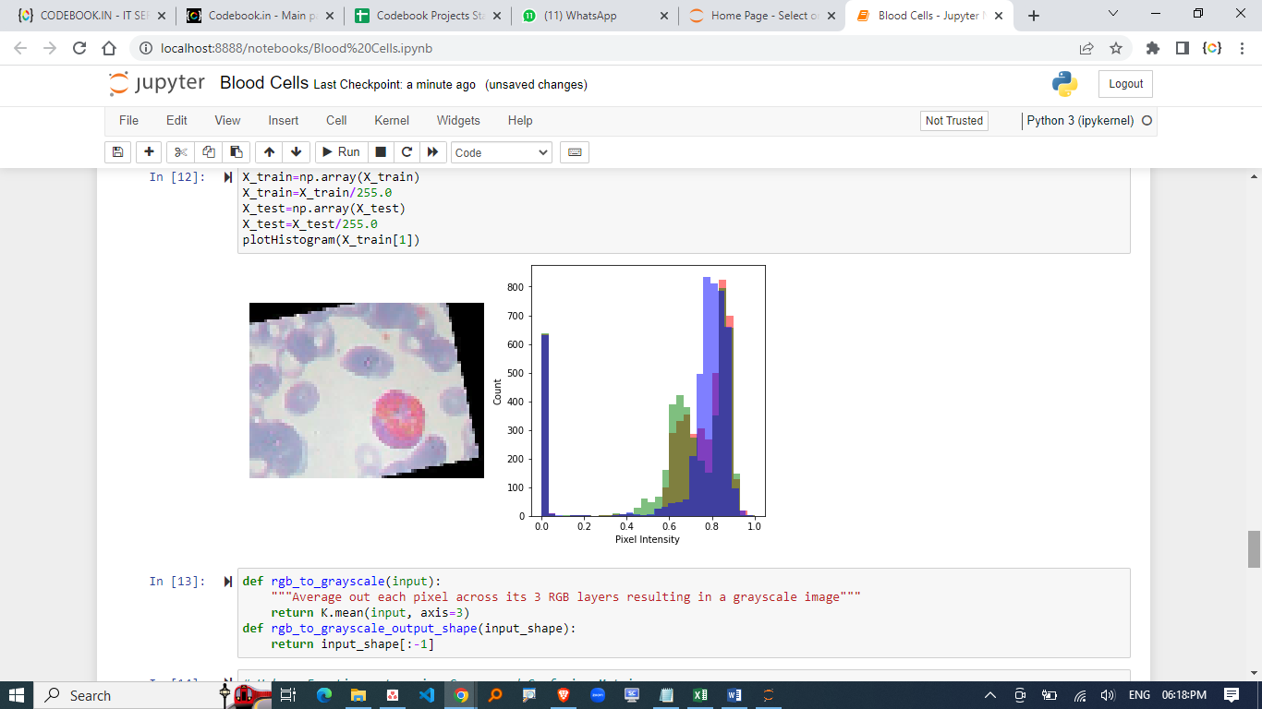
Task: Move selected cell up
Action: pyautogui.click(x=269, y=152)
